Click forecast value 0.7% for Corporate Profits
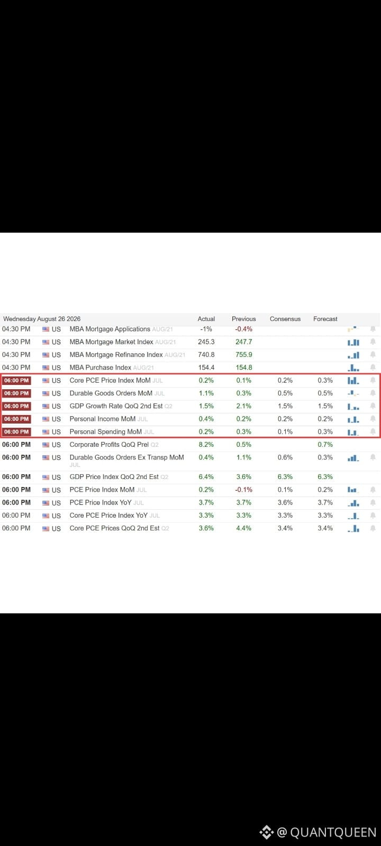The width and height of the screenshot is (381, 846). (325, 445)
